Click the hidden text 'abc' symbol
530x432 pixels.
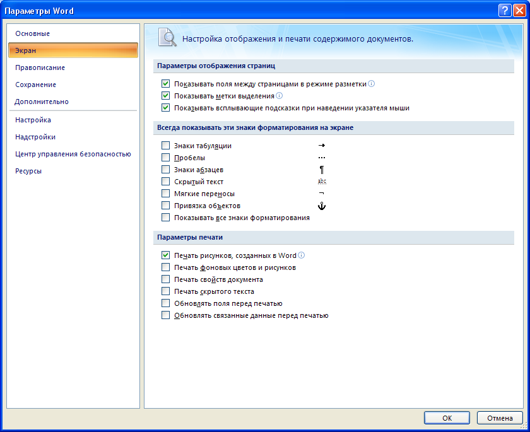pos(322,182)
